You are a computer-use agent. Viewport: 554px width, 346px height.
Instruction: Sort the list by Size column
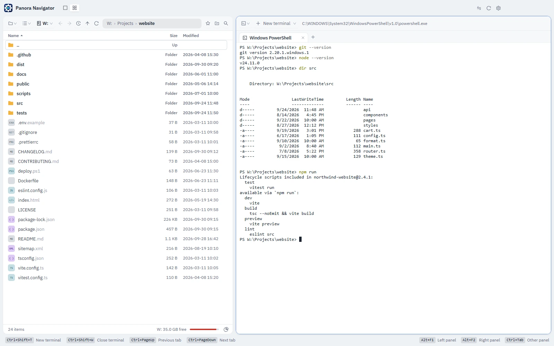[173, 36]
